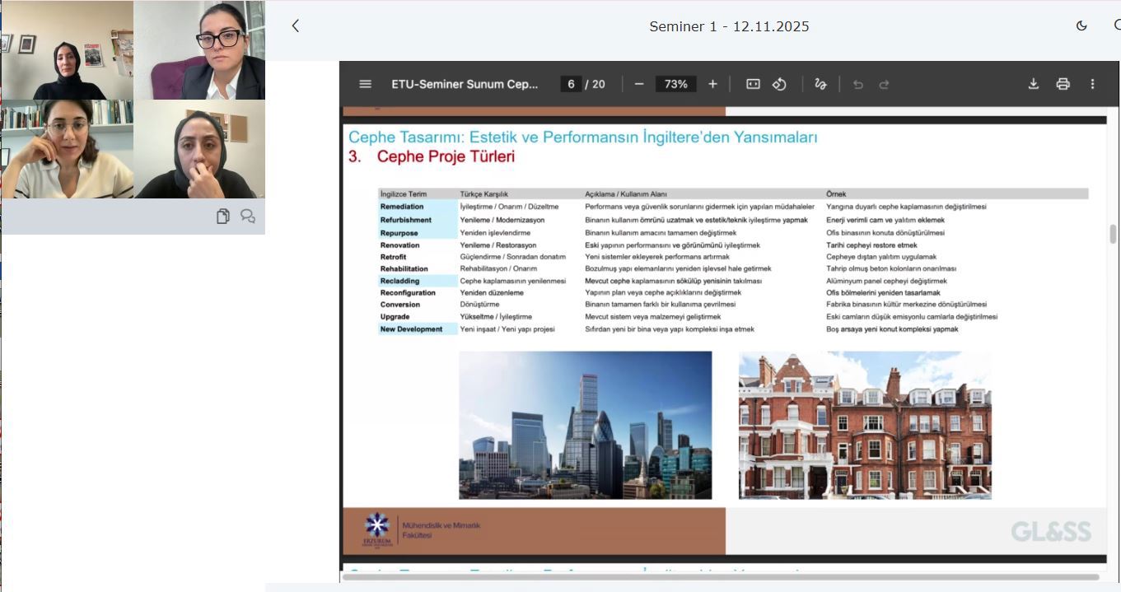The image size is (1121, 592).
Task: Click the page number input field
Action: click(571, 84)
